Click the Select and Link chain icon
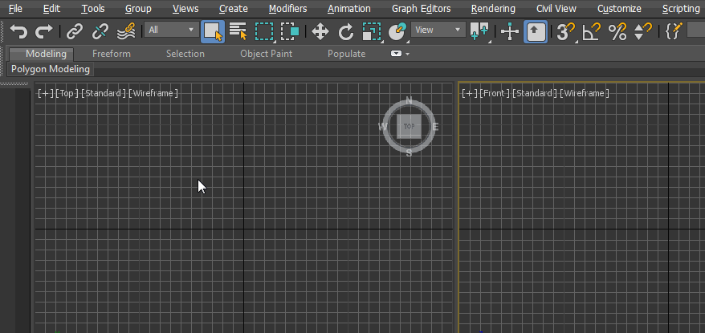705x333 pixels. pos(75,32)
